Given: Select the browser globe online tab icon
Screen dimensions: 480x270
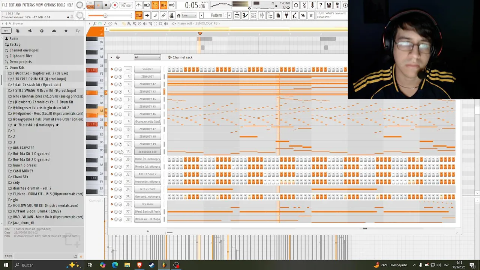Looking at the screenshot, I should [42, 31].
